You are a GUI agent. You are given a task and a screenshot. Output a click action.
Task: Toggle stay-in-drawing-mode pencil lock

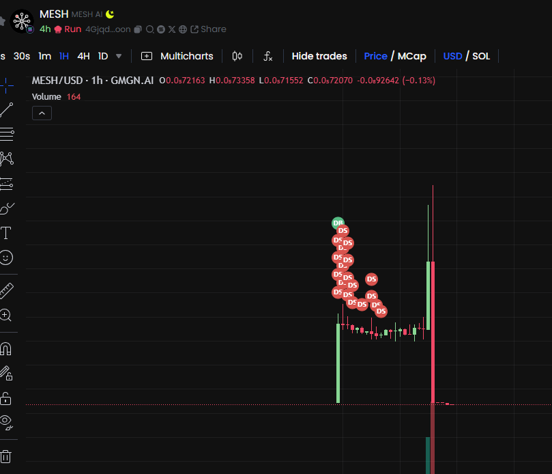(6, 374)
